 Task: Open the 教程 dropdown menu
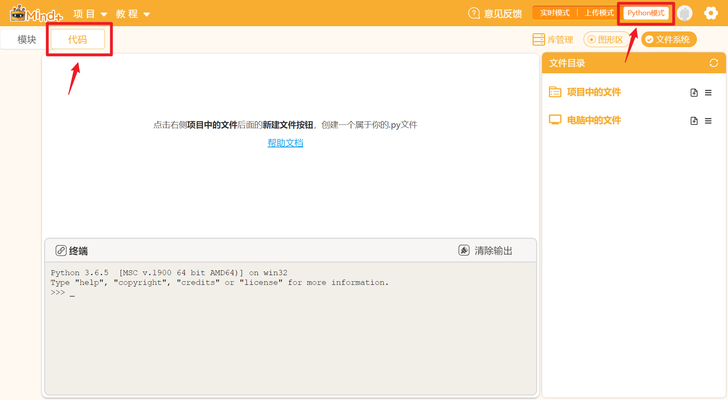tap(133, 14)
